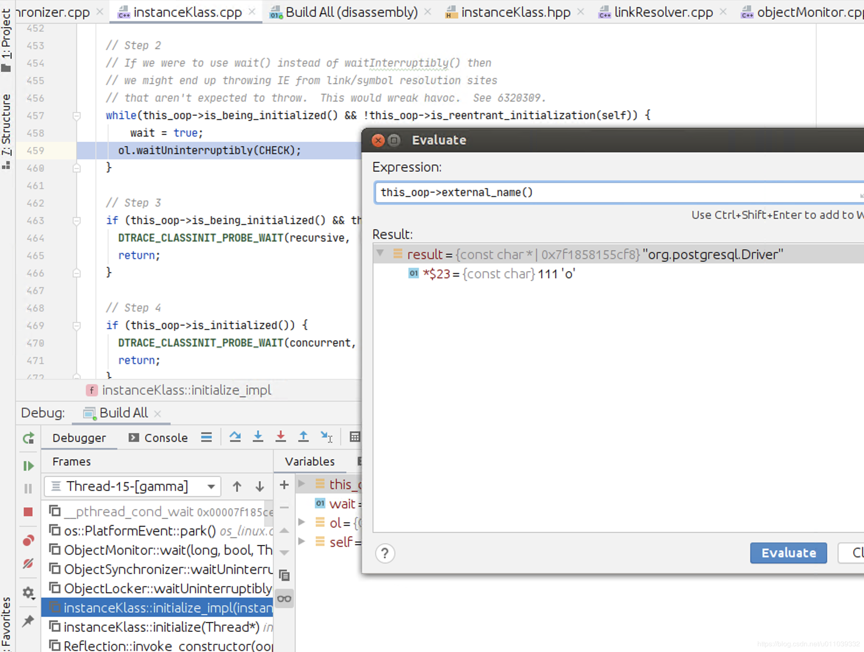View breakpoints icon in debug sidebar
Screen dimensions: 864x652
click(28, 540)
